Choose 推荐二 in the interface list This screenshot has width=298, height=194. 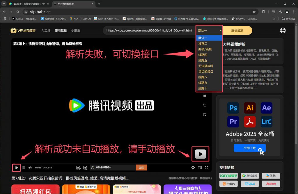point(203,43)
